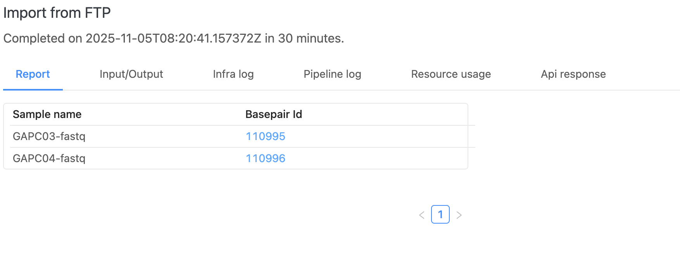
Task: Click the Basepair Id column header
Action: pyautogui.click(x=273, y=114)
